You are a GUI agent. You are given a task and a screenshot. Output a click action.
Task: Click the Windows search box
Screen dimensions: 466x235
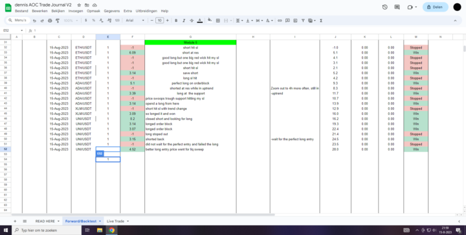[x=47, y=230]
